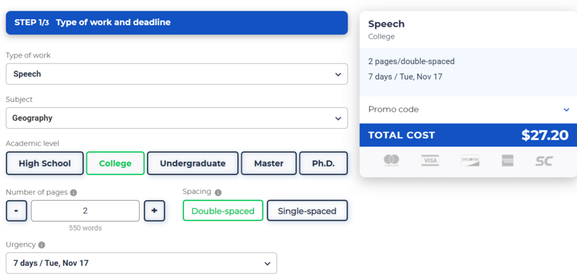This screenshot has width=577, height=280.
Task: Click the Visa payment icon
Action: pyautogui.click(x=430, y=160)
